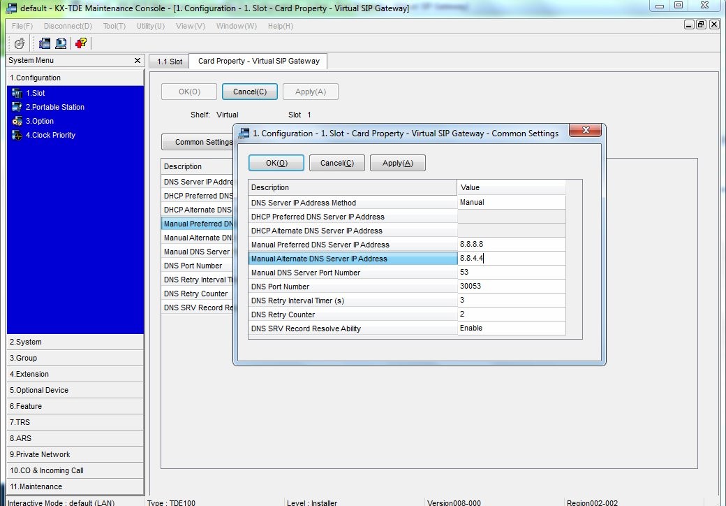Click the 3.Option gears icon
The width and height of the screenshot is (726, 506).
coord(17,122)
